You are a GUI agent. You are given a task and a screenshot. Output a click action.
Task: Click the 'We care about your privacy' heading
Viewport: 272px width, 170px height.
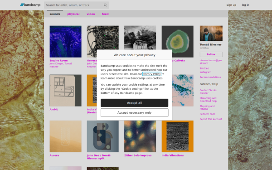135,55
